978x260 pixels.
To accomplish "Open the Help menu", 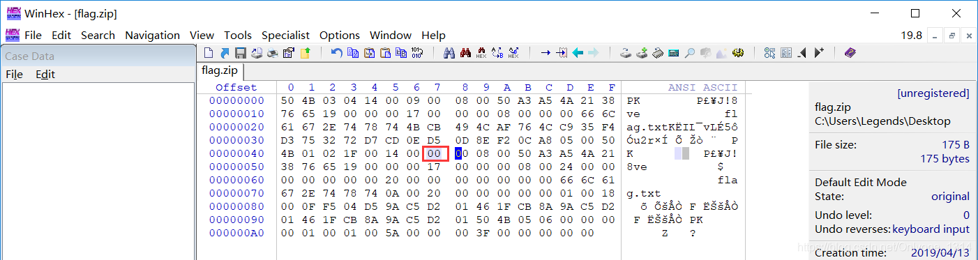I will (433, 35).
